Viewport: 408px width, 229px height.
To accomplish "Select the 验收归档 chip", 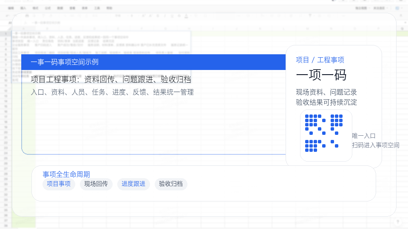I will pos(171,184).
